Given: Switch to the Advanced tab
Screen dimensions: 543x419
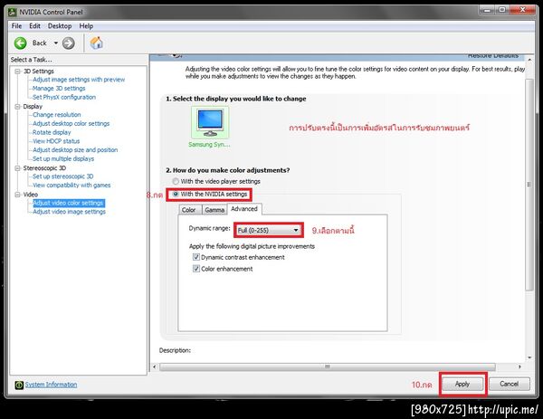Looking at the screenshot, I should click(244, 209).
